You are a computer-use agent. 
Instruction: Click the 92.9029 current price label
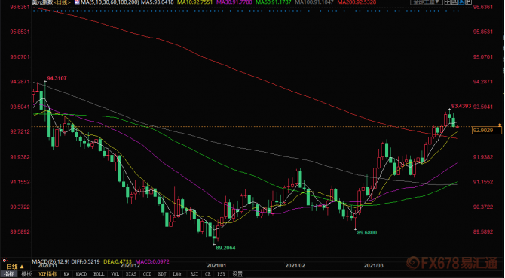[x=487, y=130]
